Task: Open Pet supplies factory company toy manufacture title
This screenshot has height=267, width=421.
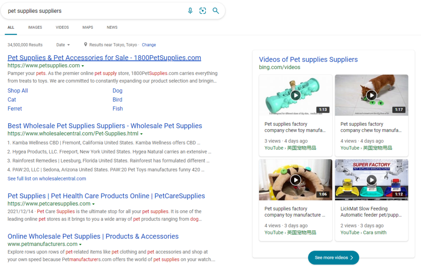Action: point(295,212)
